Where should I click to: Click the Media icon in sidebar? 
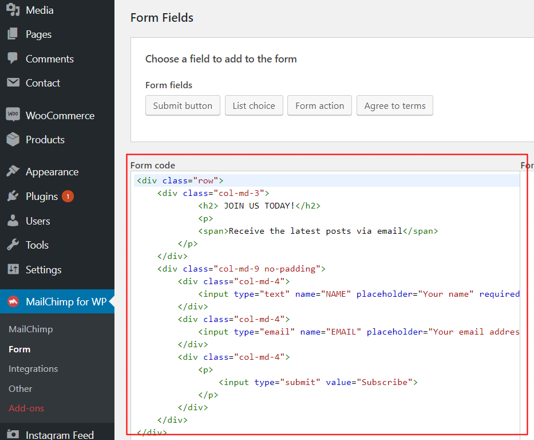(13, 10)
